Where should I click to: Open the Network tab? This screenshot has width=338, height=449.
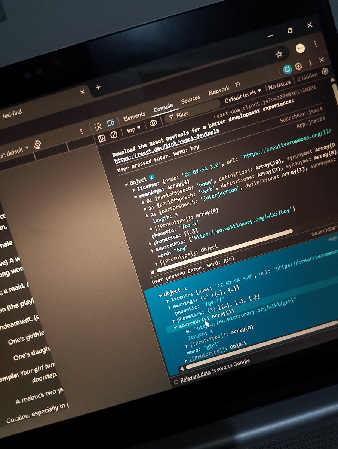pos(219,91)
